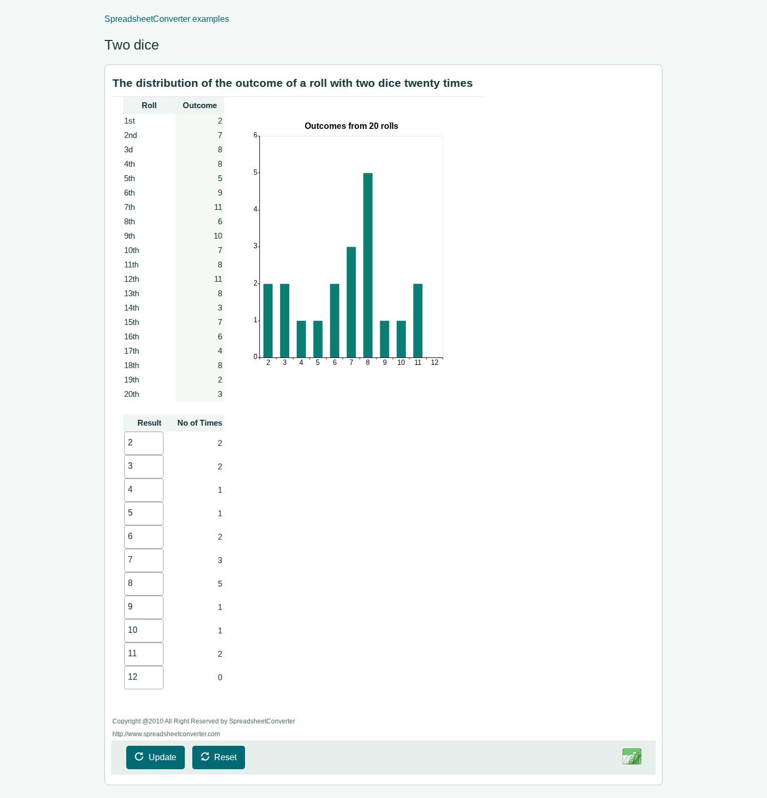
Task: Edit the Result field showing 6
Action: pos(144,537)
